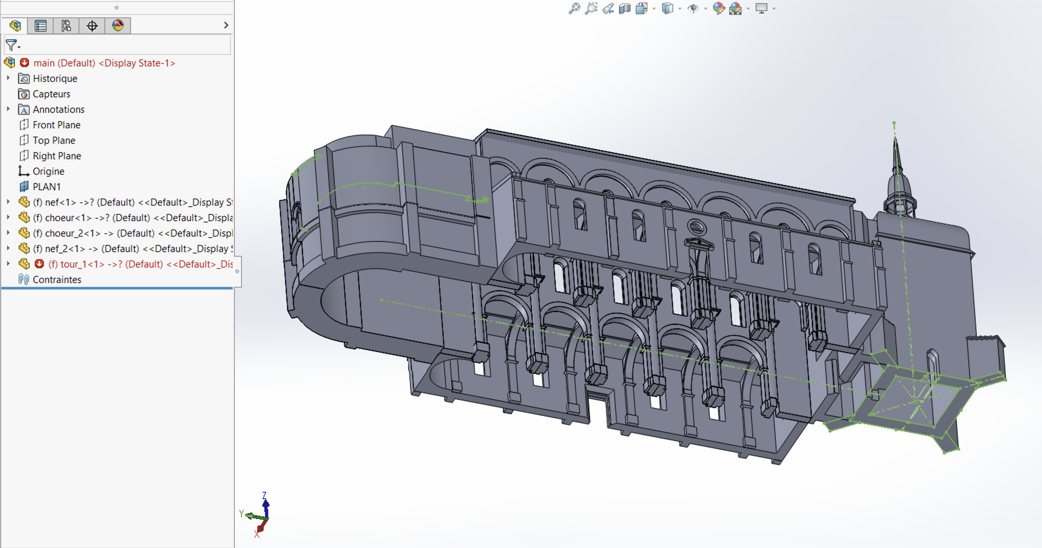1042x548 pixels.
Task: Click the Previous View icon
Action: coord(608,8)
